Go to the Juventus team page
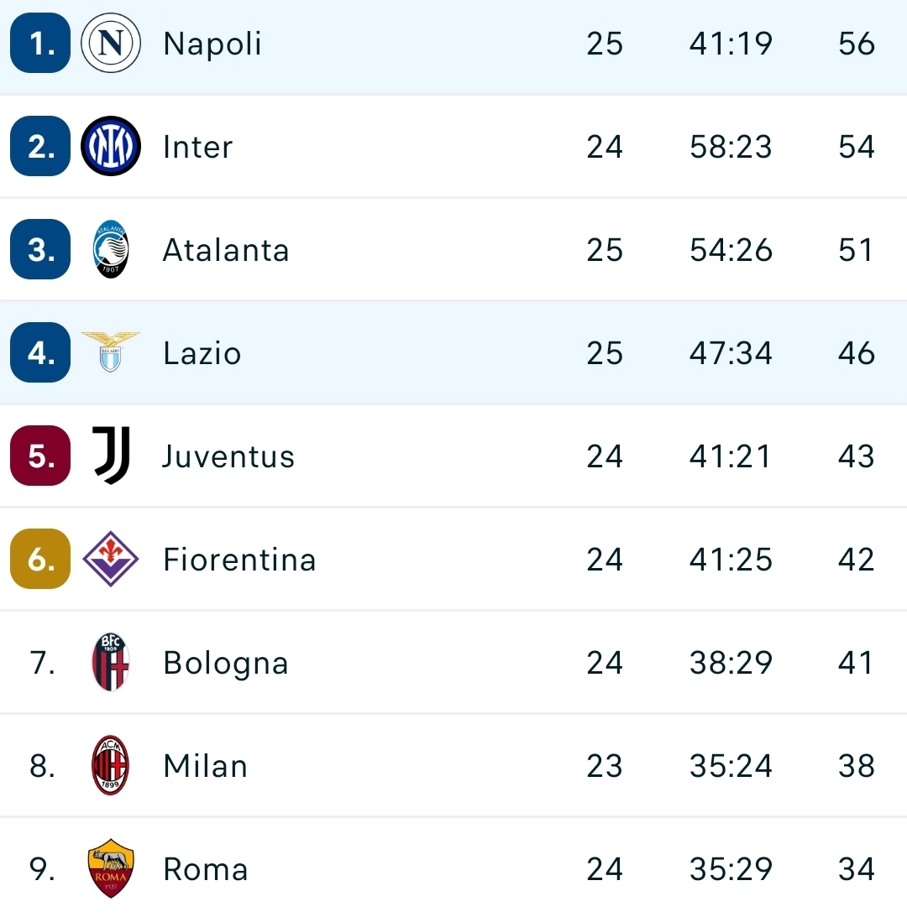Viewport: 907px width, 917px height. pyautogui.click(x=228, y=456)
